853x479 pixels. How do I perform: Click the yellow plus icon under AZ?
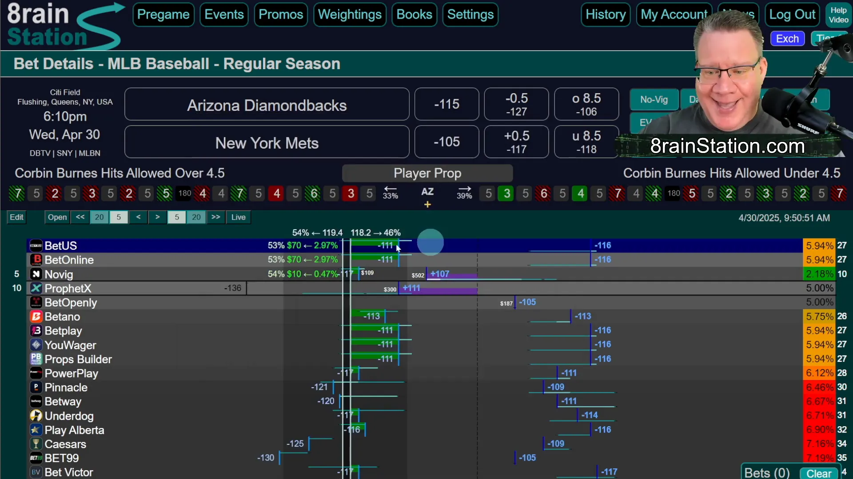tap(427, 204)
